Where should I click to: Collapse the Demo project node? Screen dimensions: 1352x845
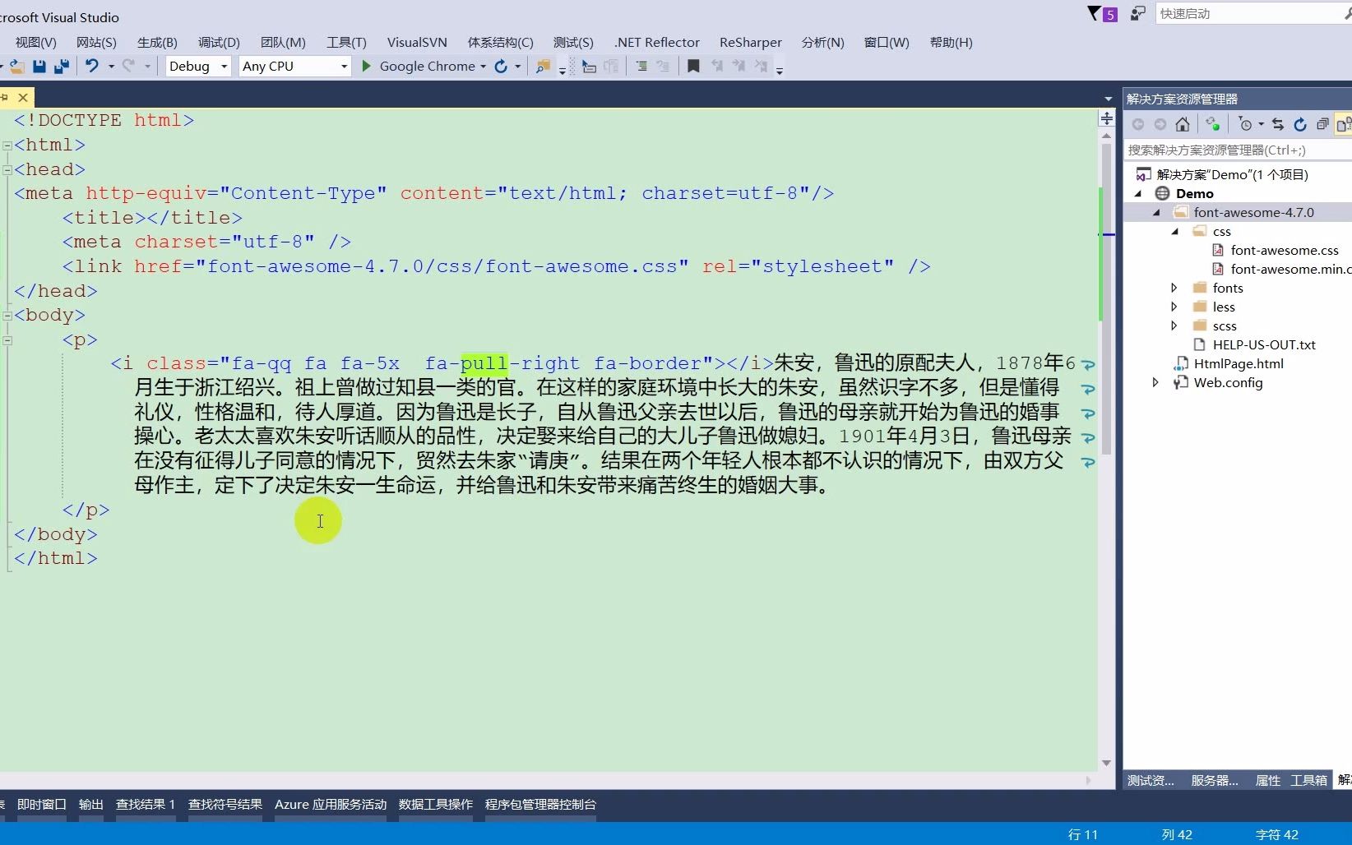click(1139, 194)
